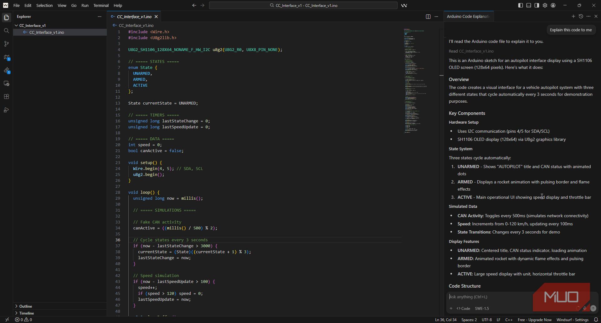Open account profile icon in title bar
This screenshot has width=601, height=323.
click(x=553, y=5)
